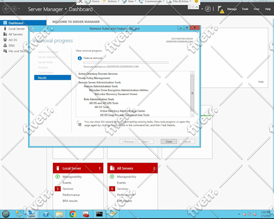Screen dimensions: 274x219
Task: Click the features list scrollbar thumb
Action: [x=192, y=93]
